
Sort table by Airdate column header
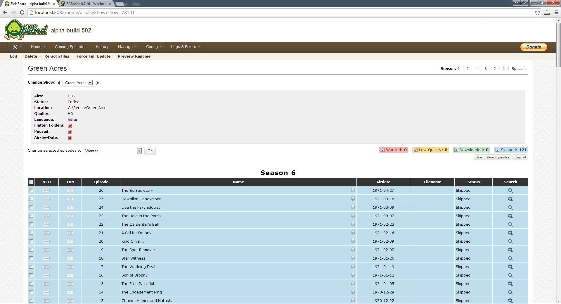(x=383, y=182)
